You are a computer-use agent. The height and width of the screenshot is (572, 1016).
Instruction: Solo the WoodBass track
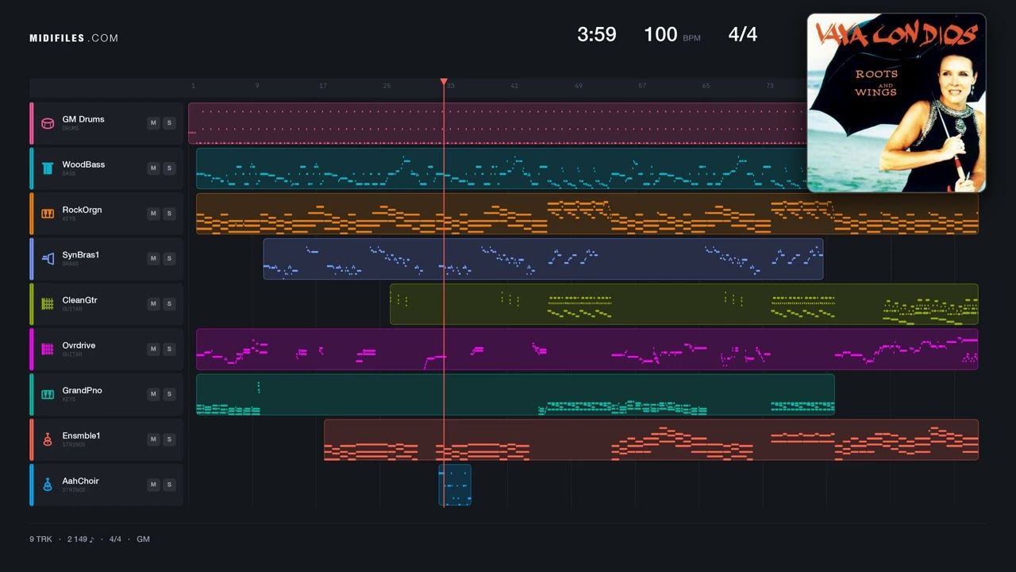tap(168, 168)
